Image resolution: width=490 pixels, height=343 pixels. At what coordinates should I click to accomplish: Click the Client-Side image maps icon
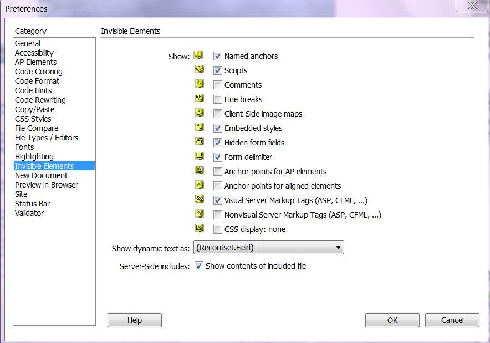click(199, 112)
